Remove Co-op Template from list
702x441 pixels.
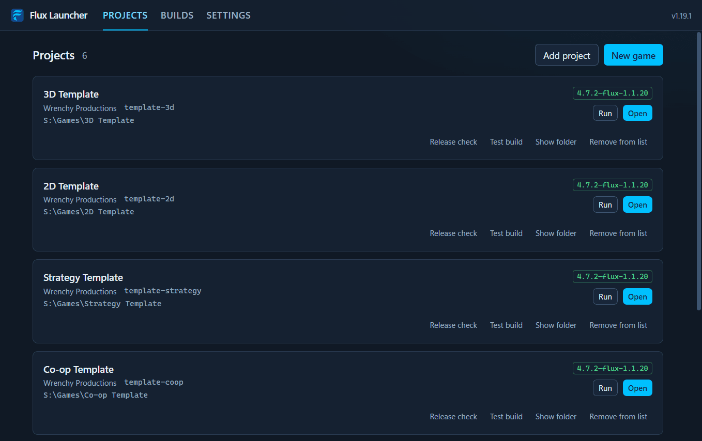(x=618, y=417)
